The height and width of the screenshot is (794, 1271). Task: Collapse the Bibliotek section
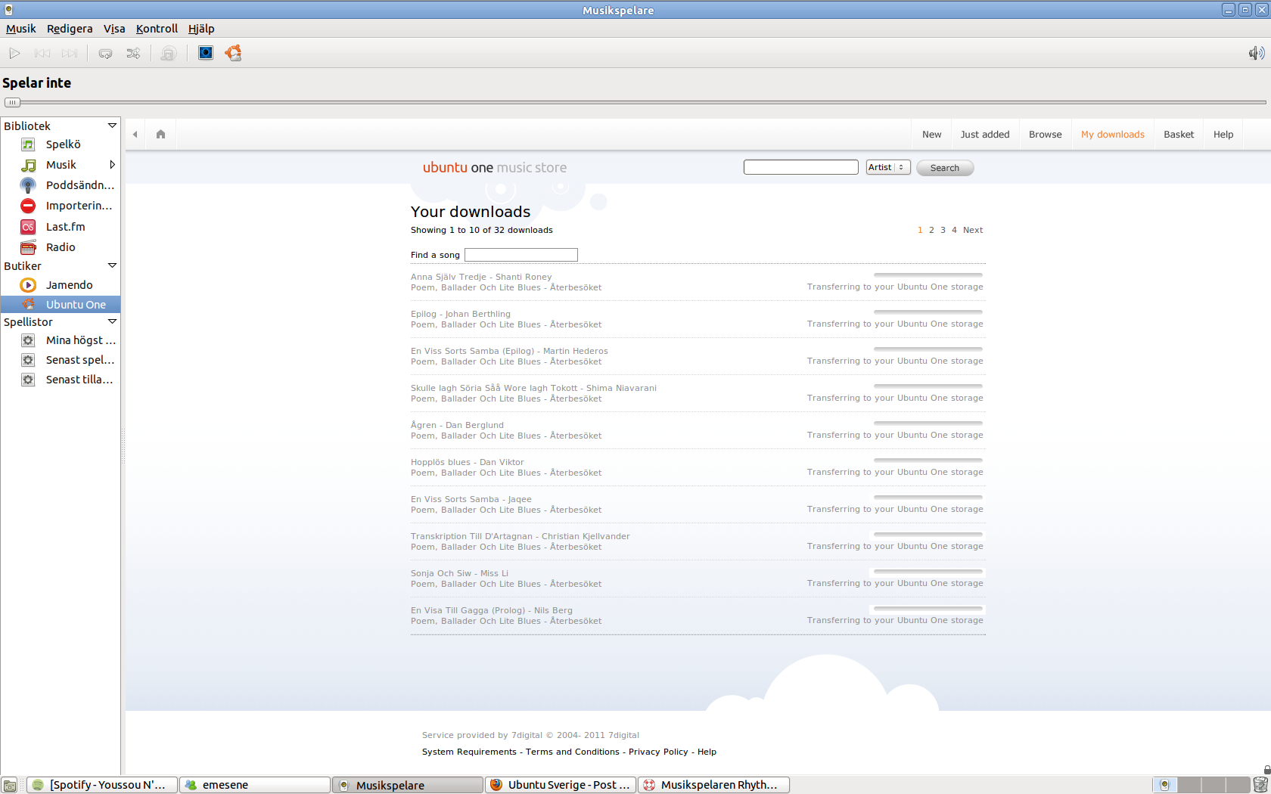[x=112, y=126]
